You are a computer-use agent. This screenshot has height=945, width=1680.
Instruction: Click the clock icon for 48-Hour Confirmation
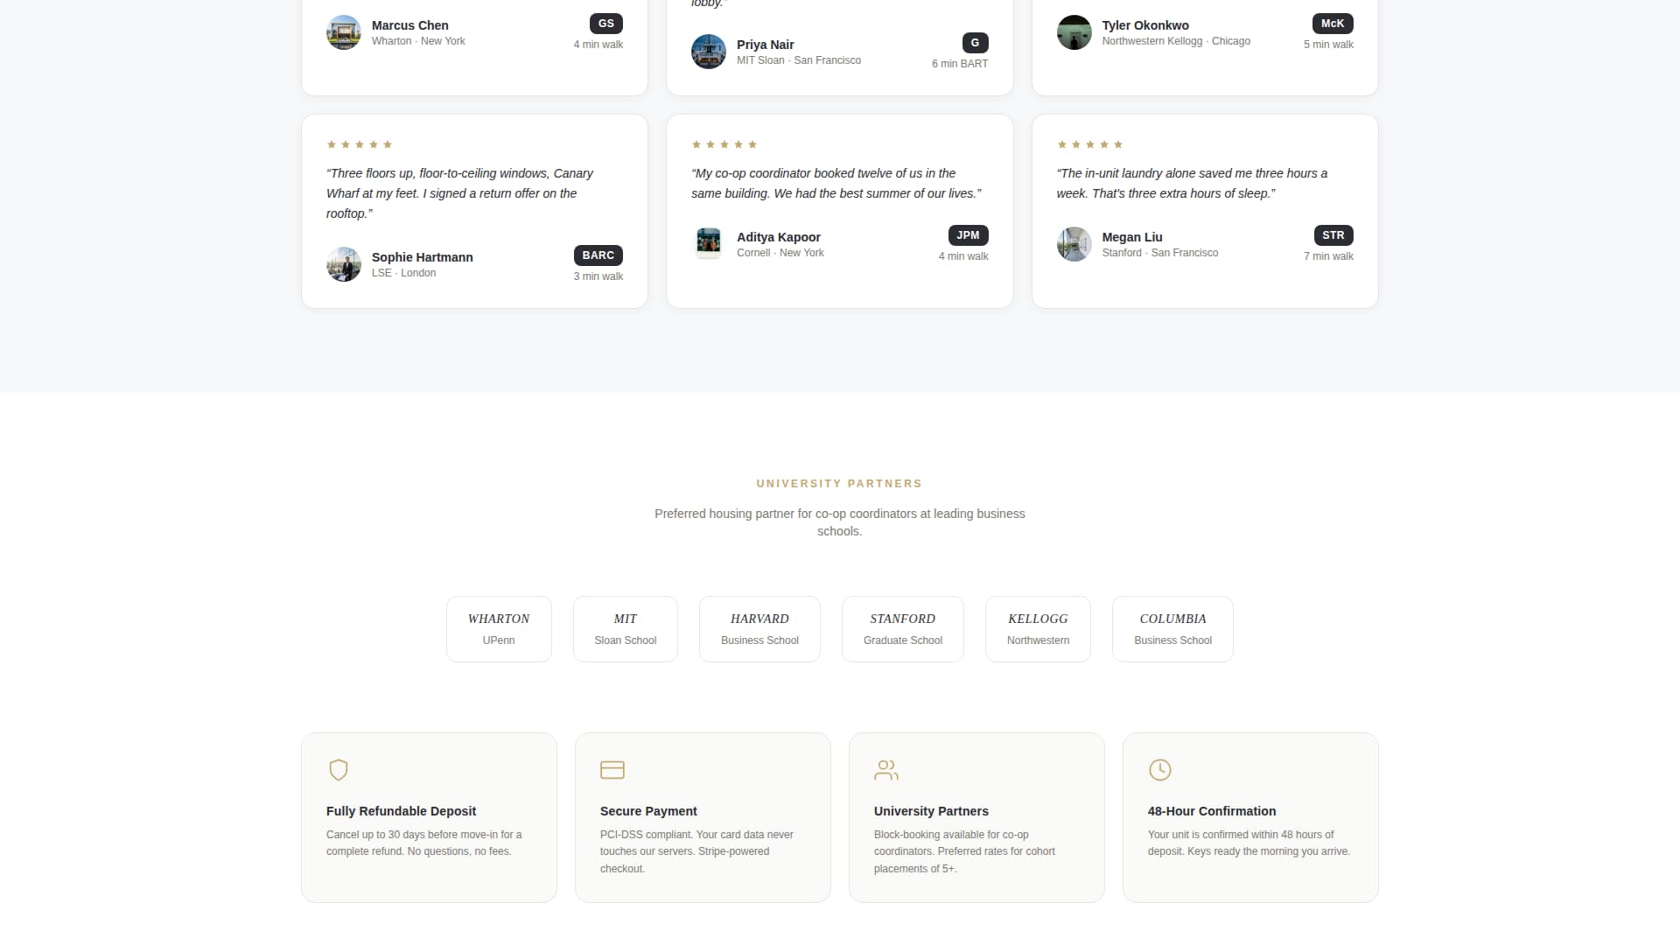(x=1160, y=770)
